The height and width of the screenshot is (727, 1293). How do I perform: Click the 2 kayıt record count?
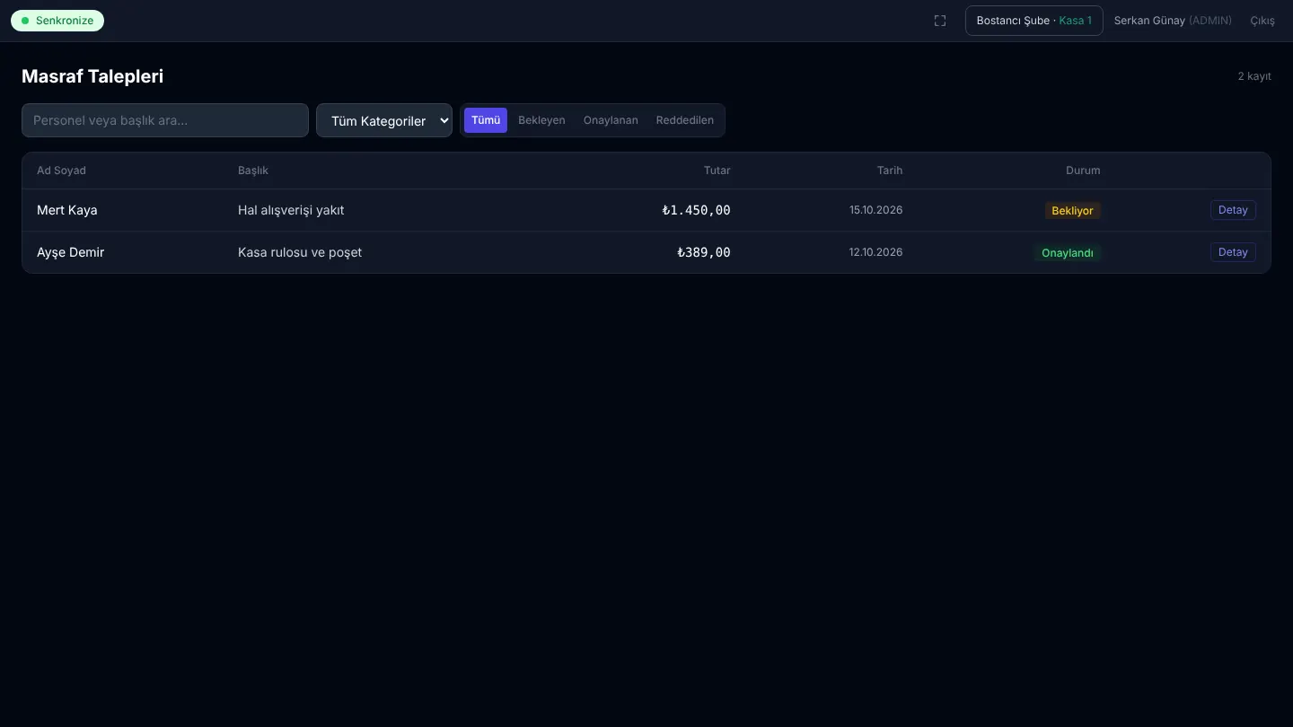[x=1254, y=76]
